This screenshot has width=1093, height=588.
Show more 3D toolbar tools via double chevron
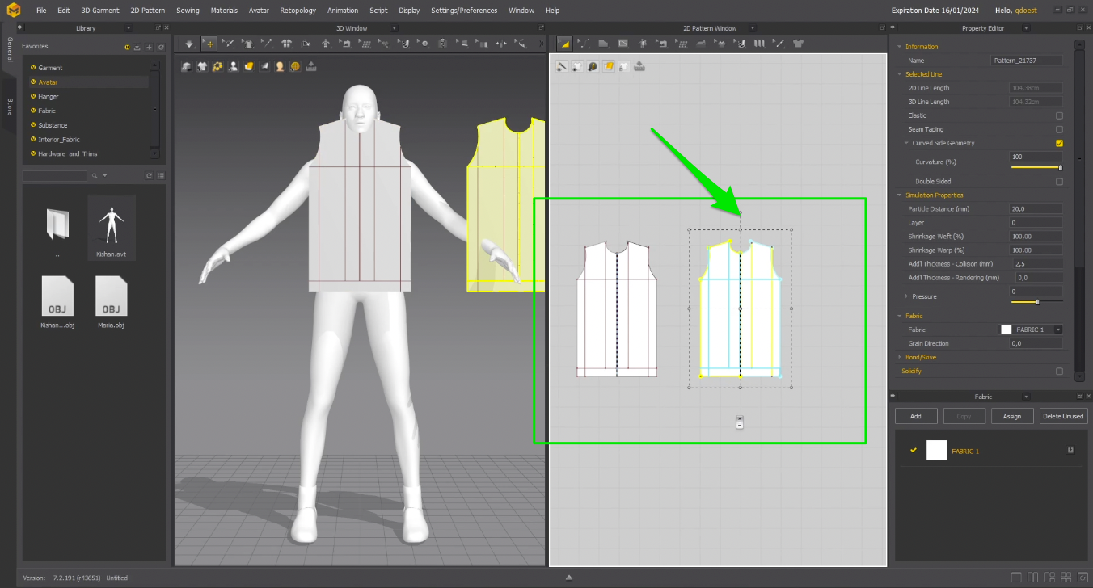(x=541, y=44)
